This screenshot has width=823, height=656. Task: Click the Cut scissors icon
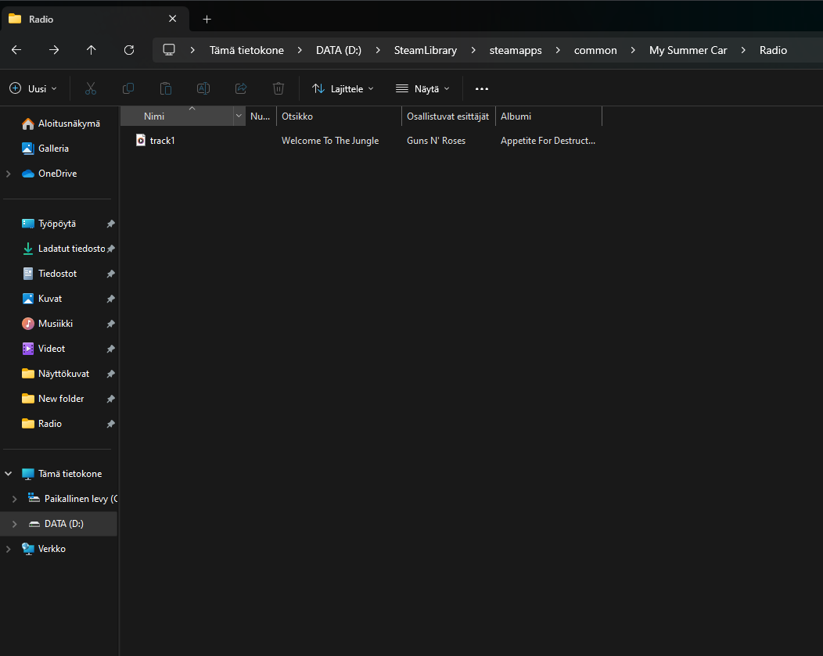click(x=91, y=88)
